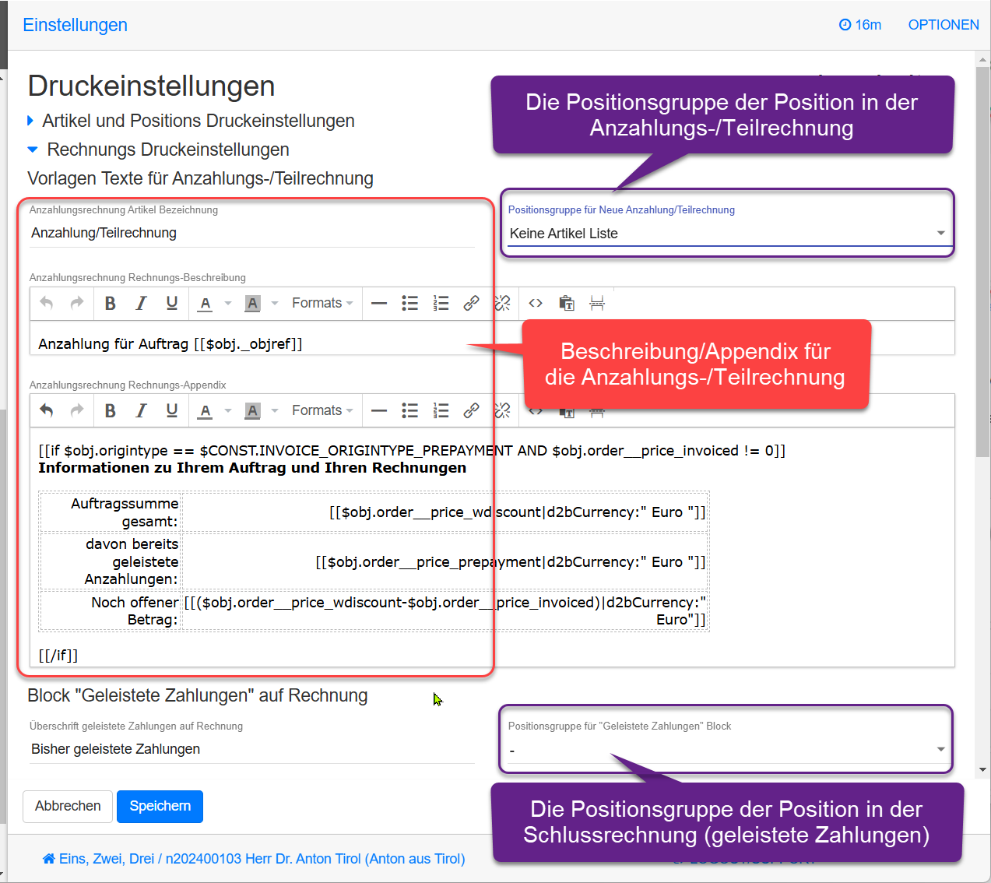Click redo in the Appendix editor toolbar

[76, 410]
